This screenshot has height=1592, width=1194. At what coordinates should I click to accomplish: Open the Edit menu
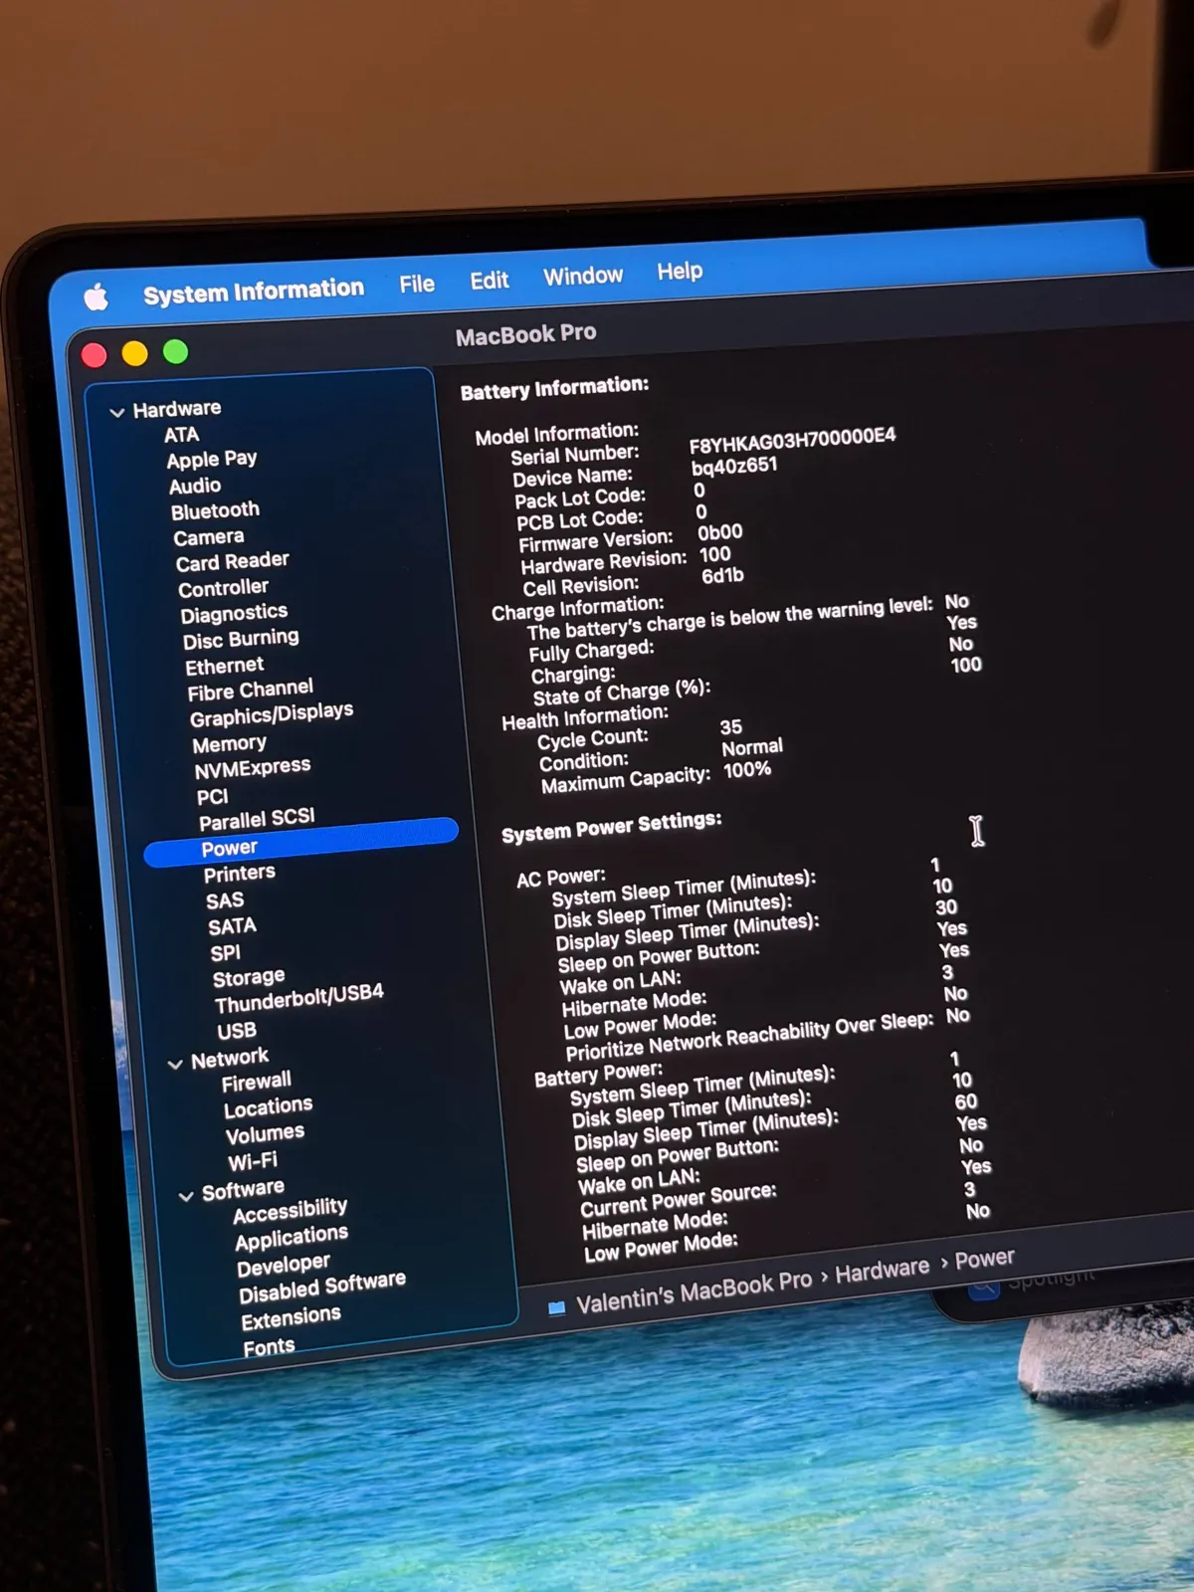[x=489, y=281]
